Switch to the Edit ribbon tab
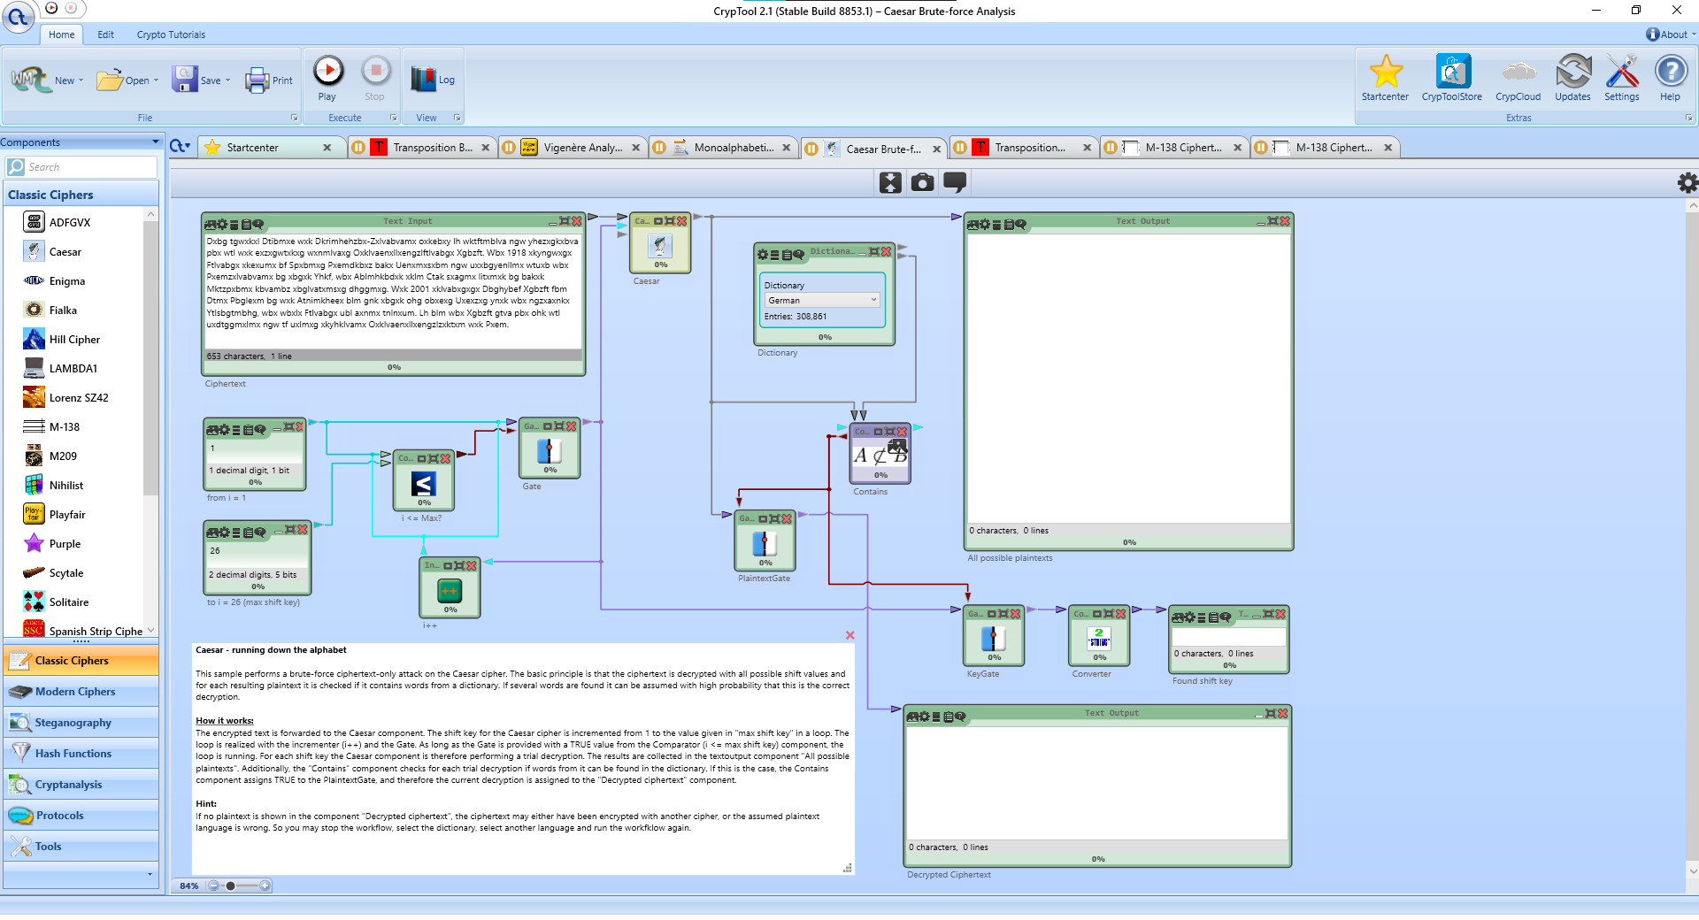1699x920 pixels. point(106,34)
